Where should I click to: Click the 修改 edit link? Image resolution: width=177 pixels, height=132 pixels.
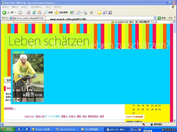[x=85, y=116]
